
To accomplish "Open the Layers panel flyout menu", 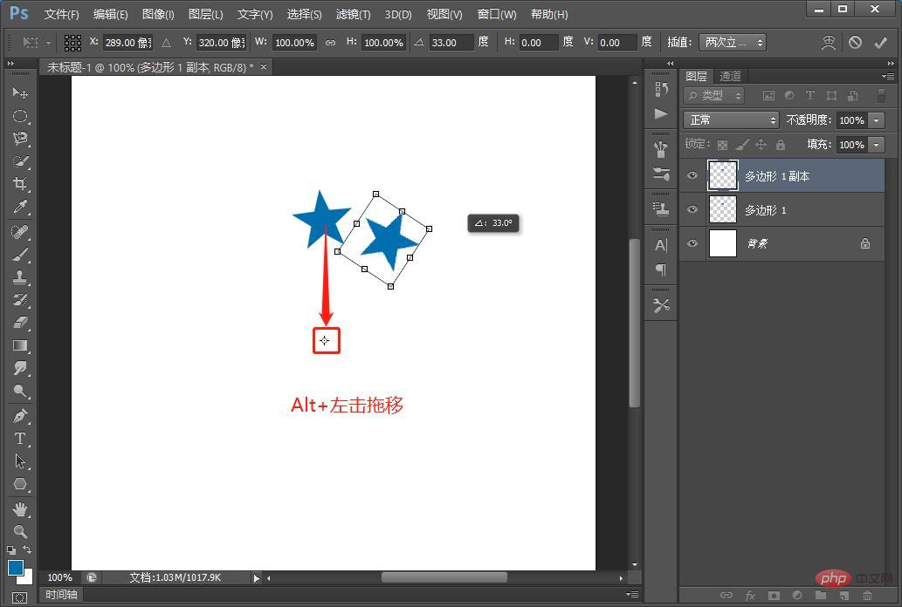I will coord(888,76).
